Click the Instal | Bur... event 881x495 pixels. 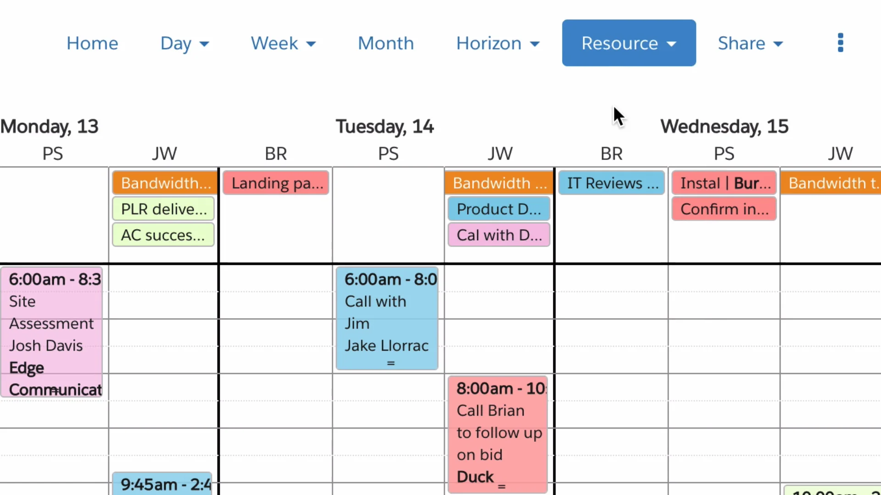pos(724,183)
